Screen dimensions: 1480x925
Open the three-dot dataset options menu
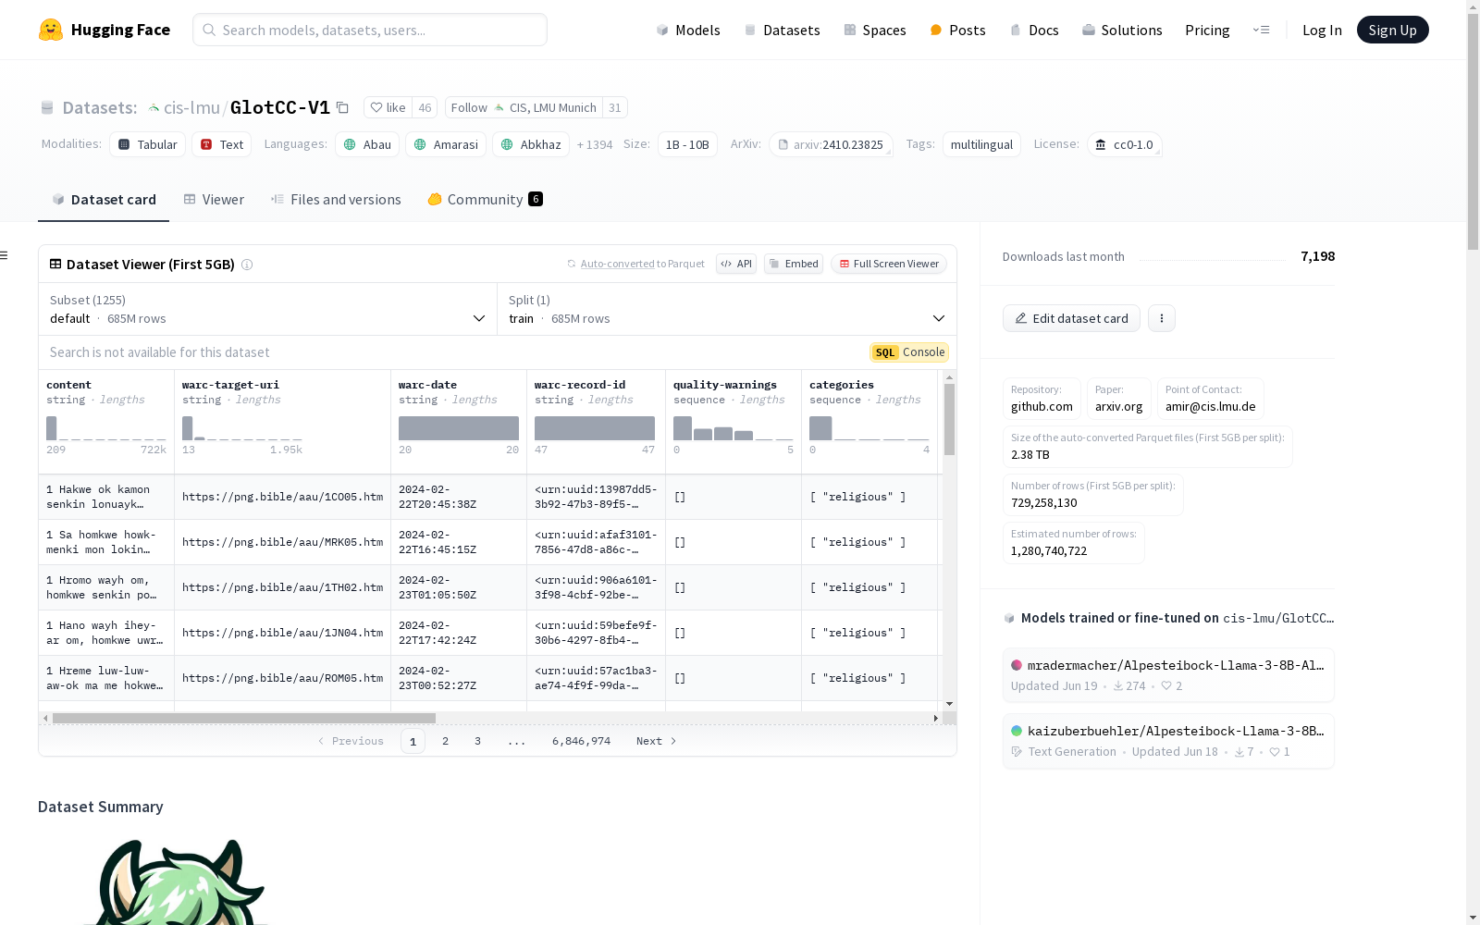1162,318
